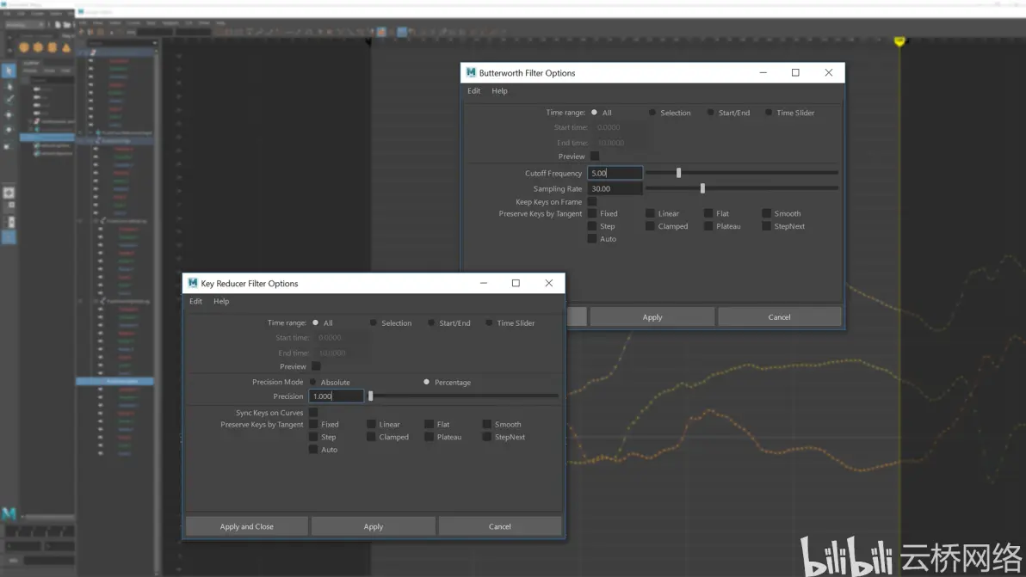Image resolution: width=1026 pixels, height=577 pixels.
Task: Click Apply in Key Reducer Filter Options
Action: click(x=373, y=526)
